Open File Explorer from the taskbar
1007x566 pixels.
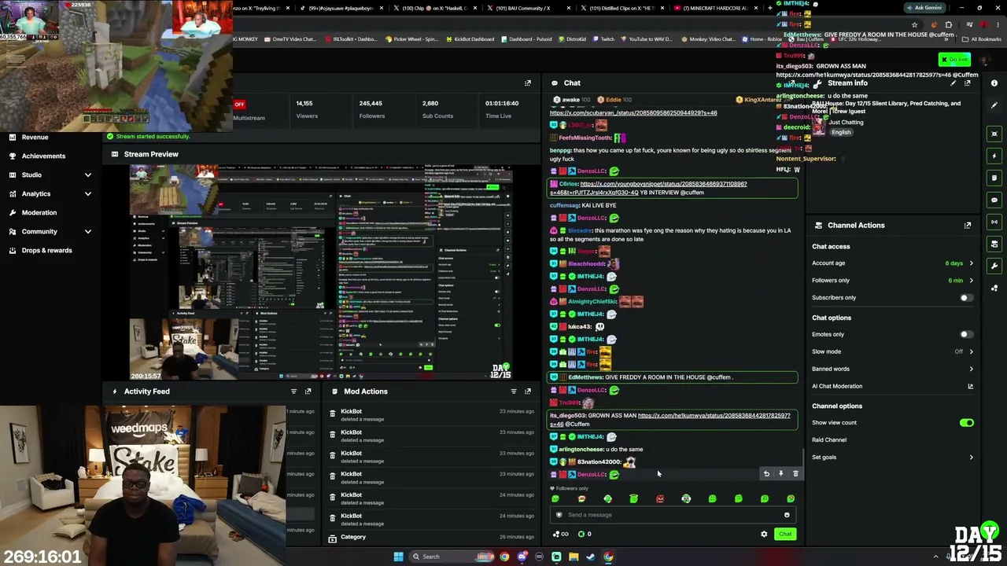(574, 557)
